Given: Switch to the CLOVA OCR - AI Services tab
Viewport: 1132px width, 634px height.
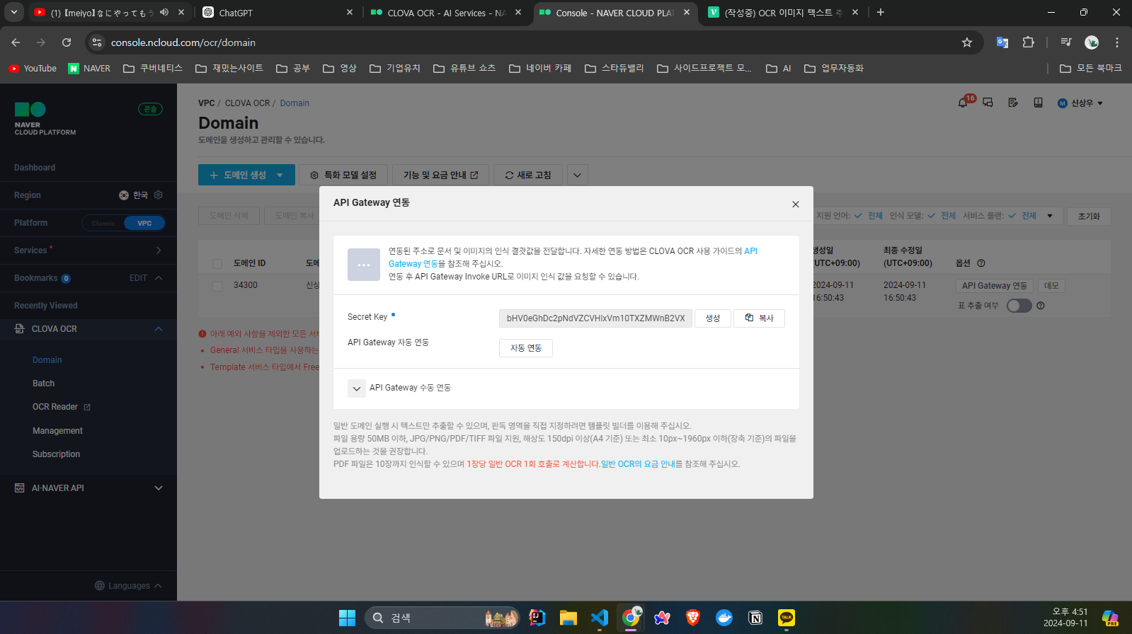Looking at the screenshot, I should pyautogui.click(x=446, y=12).
